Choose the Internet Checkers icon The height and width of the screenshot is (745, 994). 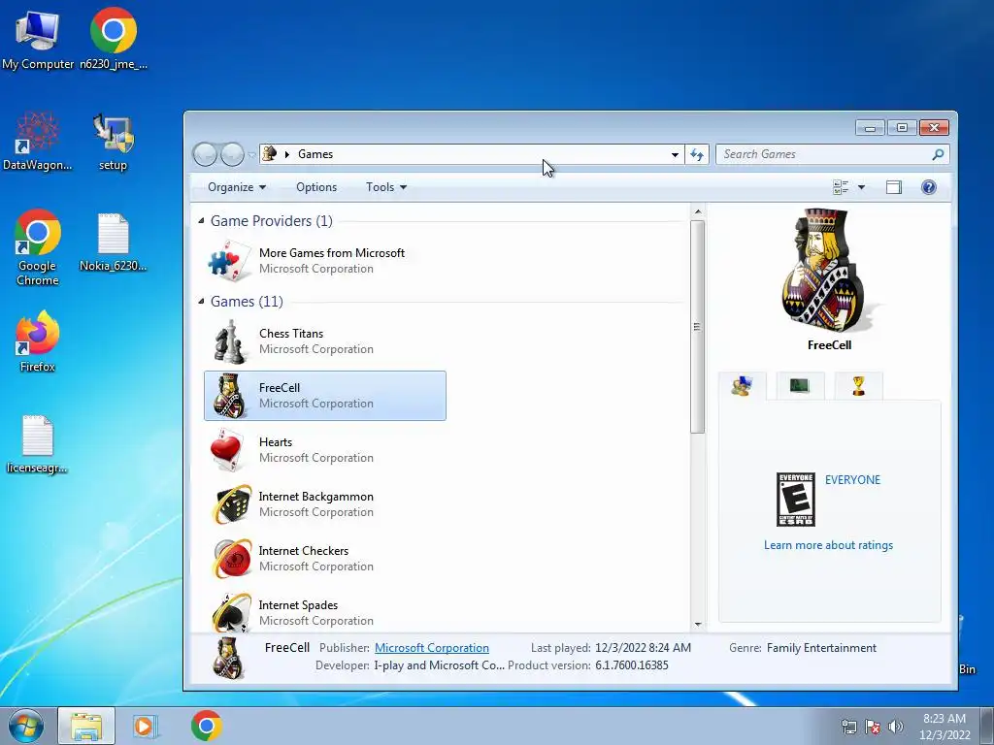[231, 559]
